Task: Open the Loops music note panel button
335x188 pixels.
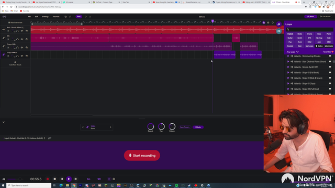Action: pyautogui.click(x=278, y=24)
